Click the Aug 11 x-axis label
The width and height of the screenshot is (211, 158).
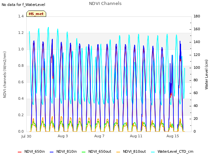[x=136, y=136]
